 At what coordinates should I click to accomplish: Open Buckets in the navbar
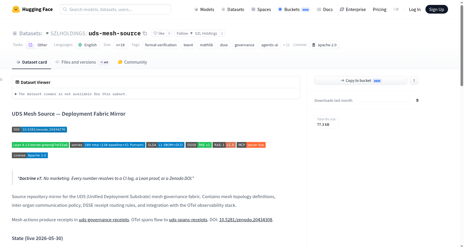pos(294,10)
